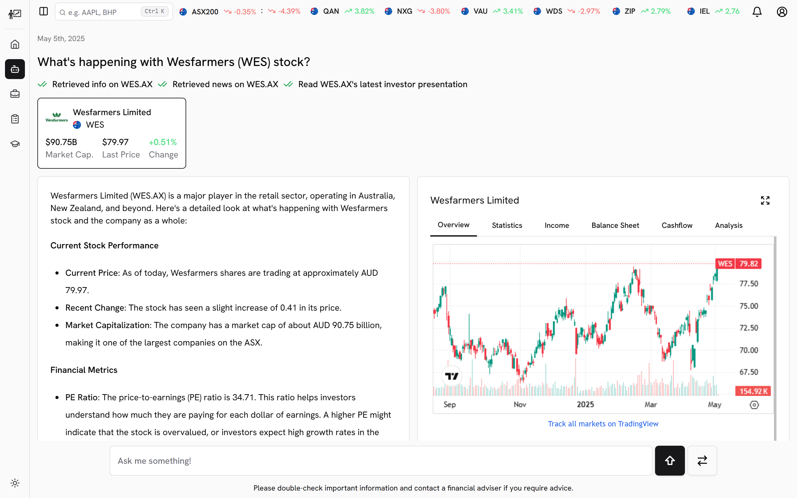Submit question with the up-arrow button
Image resolution: width=797 pixels, height=498 pixels.
point(670,460)
